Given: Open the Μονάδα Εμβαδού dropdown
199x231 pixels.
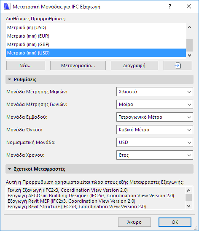Looking at the screenshot, I should click(x=155, y=117).
